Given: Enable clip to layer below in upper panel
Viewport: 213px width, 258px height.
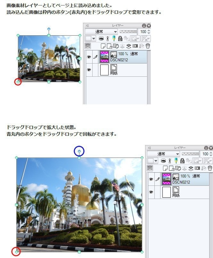Looking at the screenshot, I should tap(101, 39).
